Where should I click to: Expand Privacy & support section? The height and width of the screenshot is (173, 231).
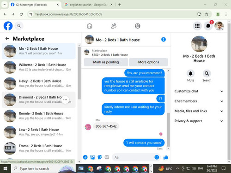[199, 121]
